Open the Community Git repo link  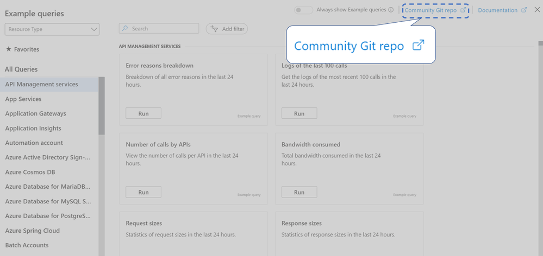(x=435, y=10)
